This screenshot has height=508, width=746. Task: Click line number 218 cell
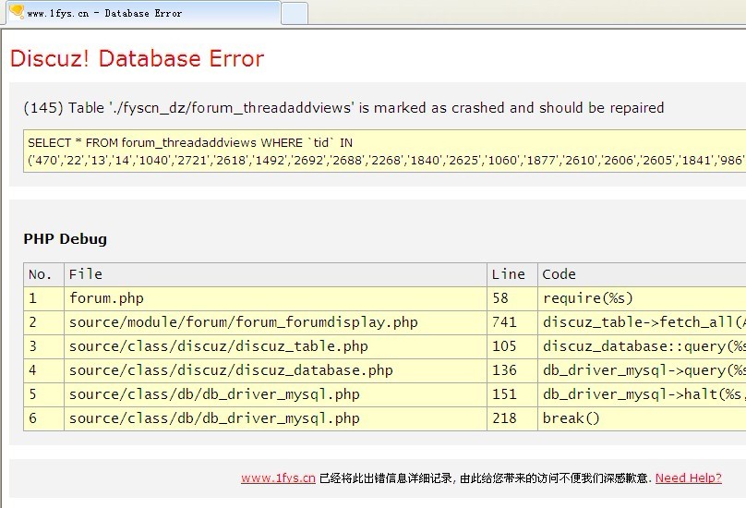coord(512,418)
